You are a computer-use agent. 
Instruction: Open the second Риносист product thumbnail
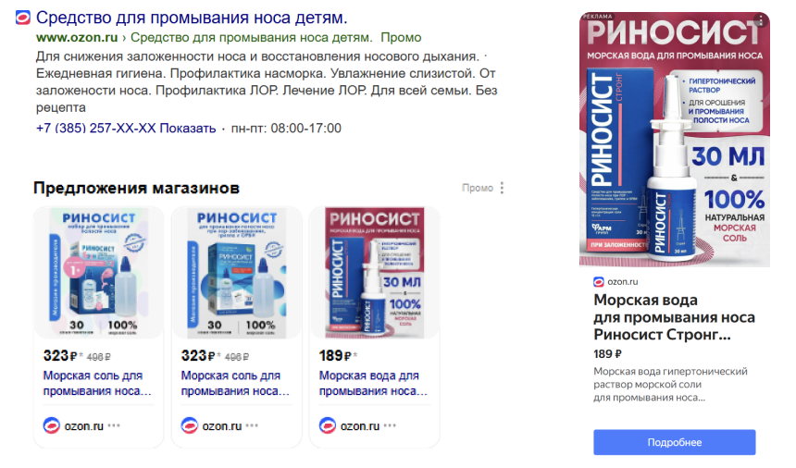237,272
